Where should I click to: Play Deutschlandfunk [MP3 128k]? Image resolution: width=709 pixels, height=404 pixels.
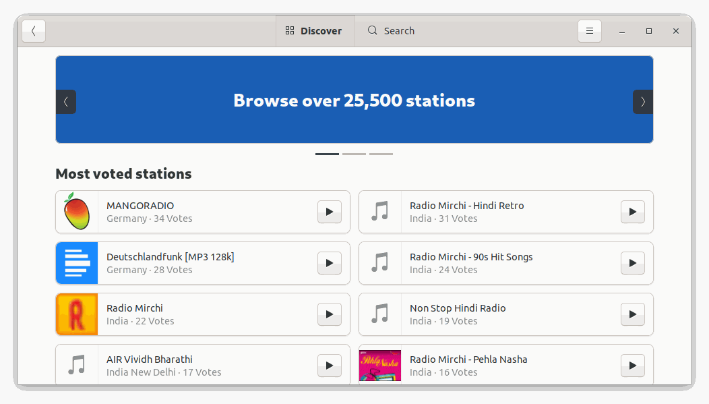tap(329, 263)
